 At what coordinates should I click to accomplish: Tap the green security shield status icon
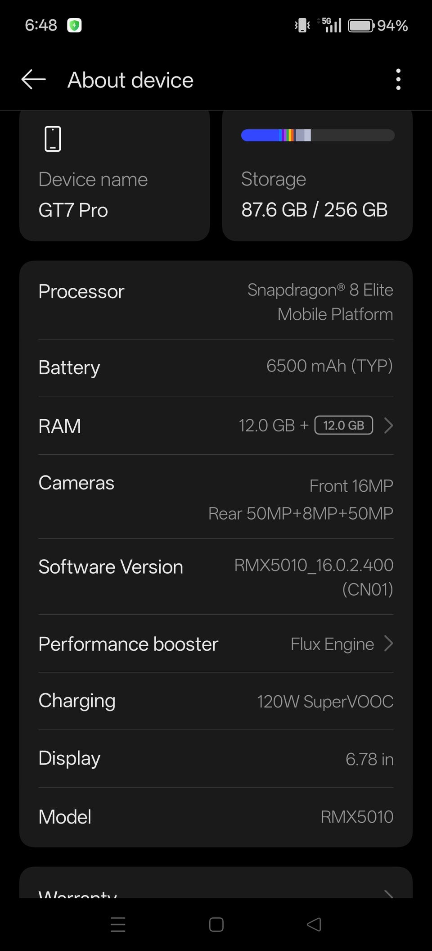point(74,26)
